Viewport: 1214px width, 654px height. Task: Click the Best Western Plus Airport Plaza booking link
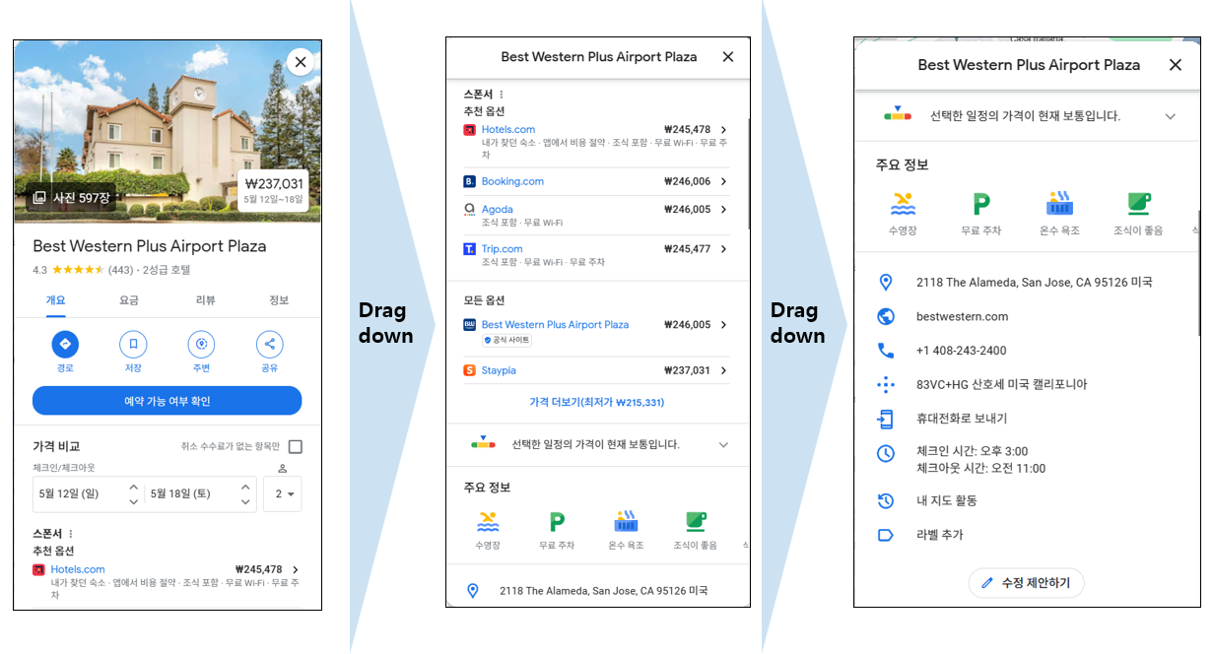(555, 324)
